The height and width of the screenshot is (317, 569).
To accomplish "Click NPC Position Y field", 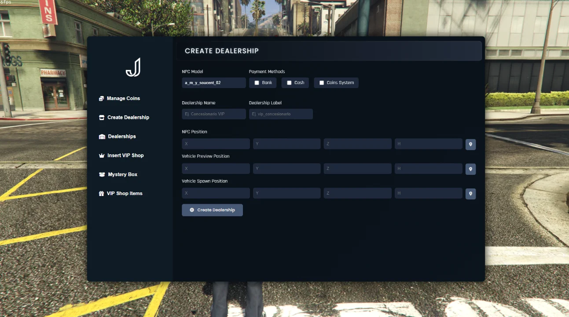I will point(286,144).
